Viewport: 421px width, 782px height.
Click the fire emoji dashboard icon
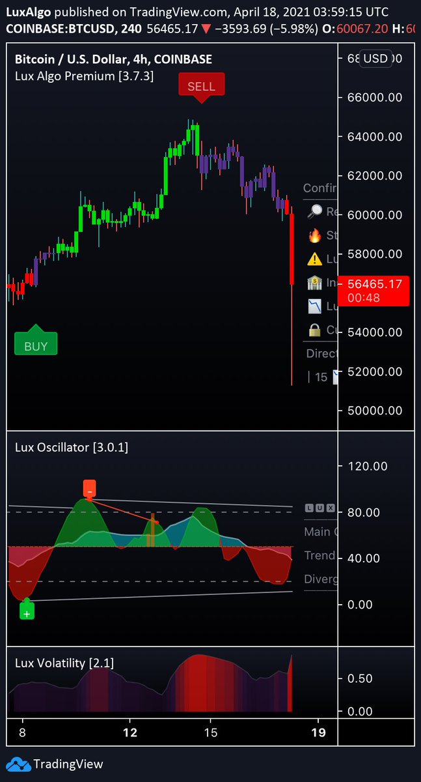(315, 235)
